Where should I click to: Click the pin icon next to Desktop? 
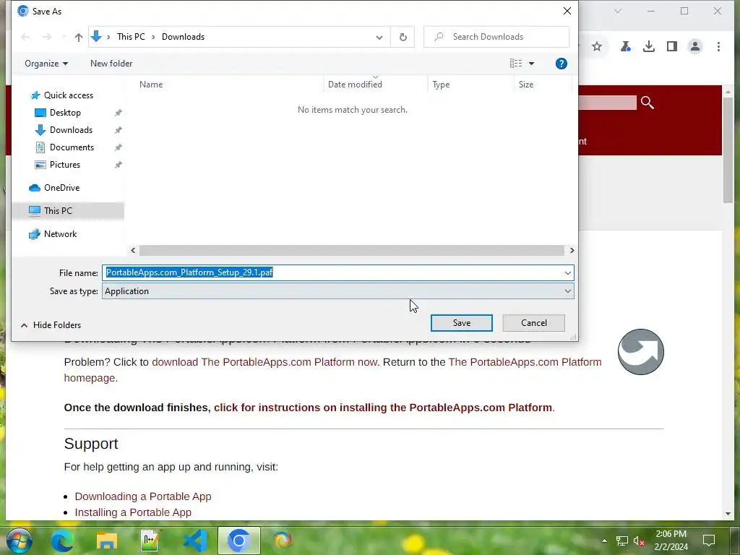(x=118, y=113)
